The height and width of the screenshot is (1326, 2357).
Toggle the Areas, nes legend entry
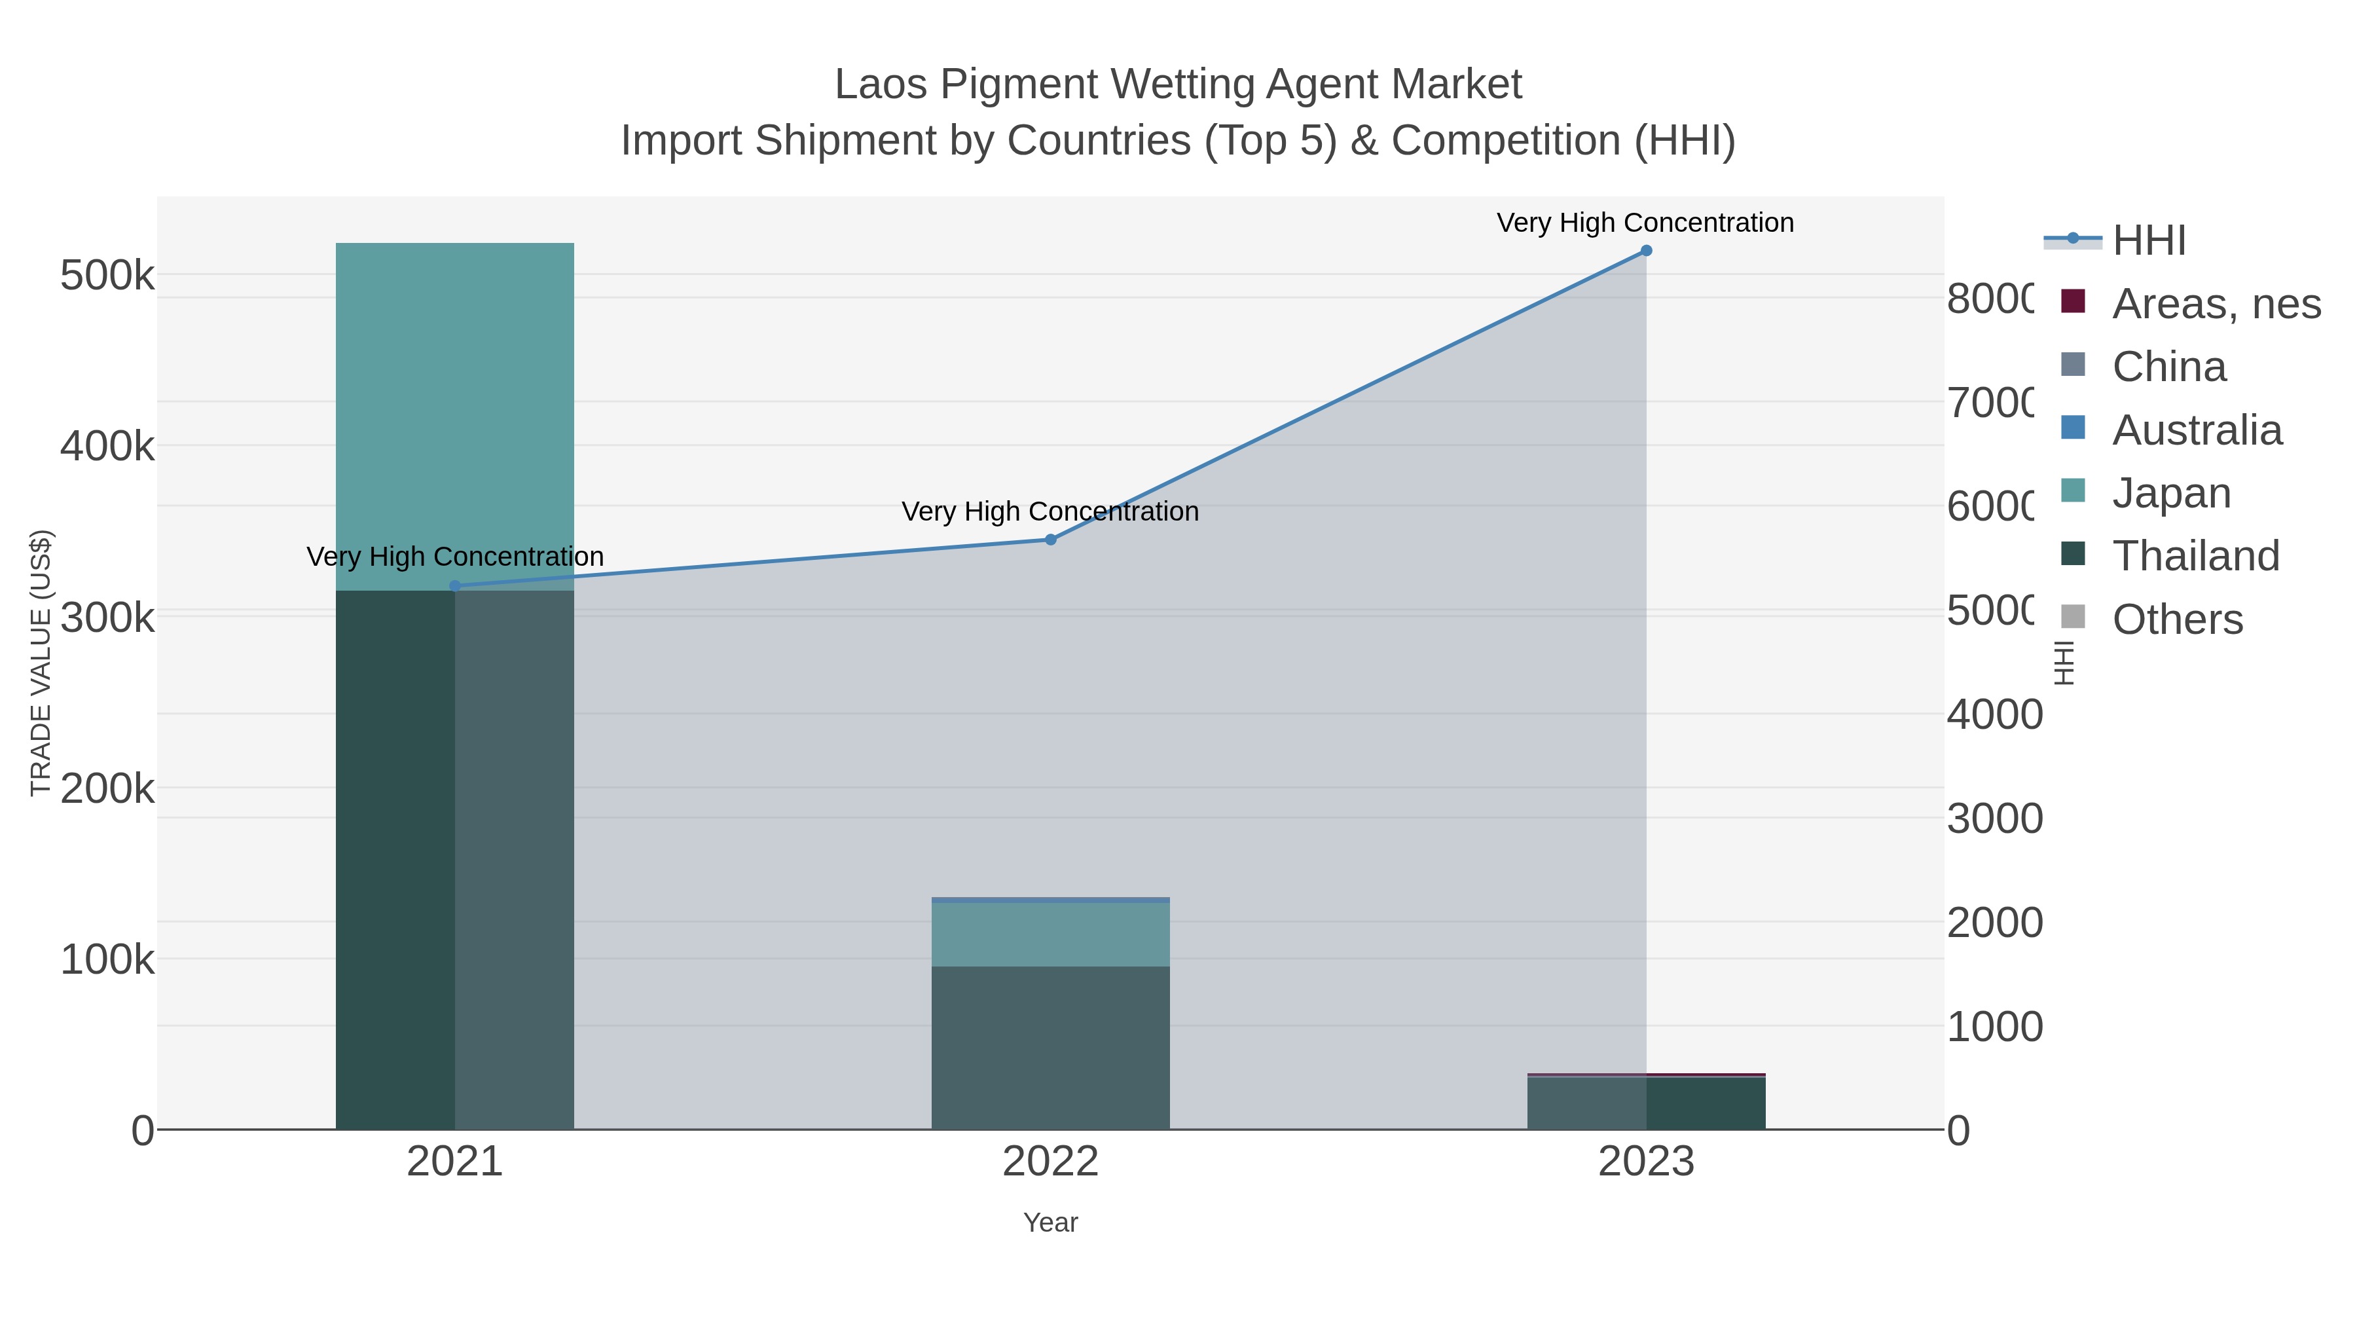(2191, 303)
